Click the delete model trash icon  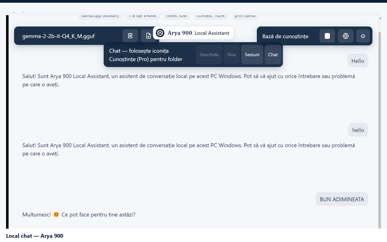(130, 36)
